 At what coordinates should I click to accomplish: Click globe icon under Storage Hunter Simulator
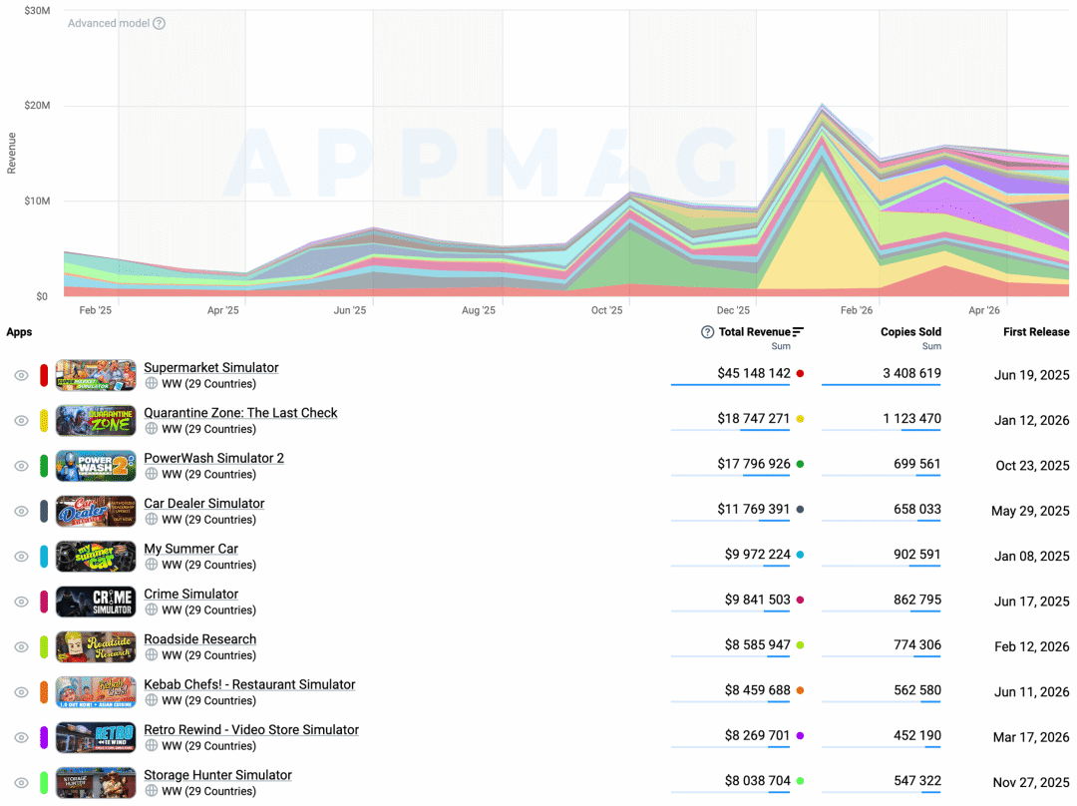pos(152,791)
